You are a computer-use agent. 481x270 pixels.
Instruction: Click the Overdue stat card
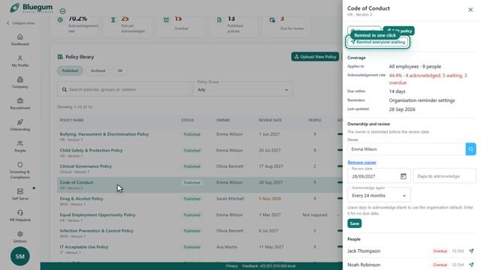tap(180, 26)
